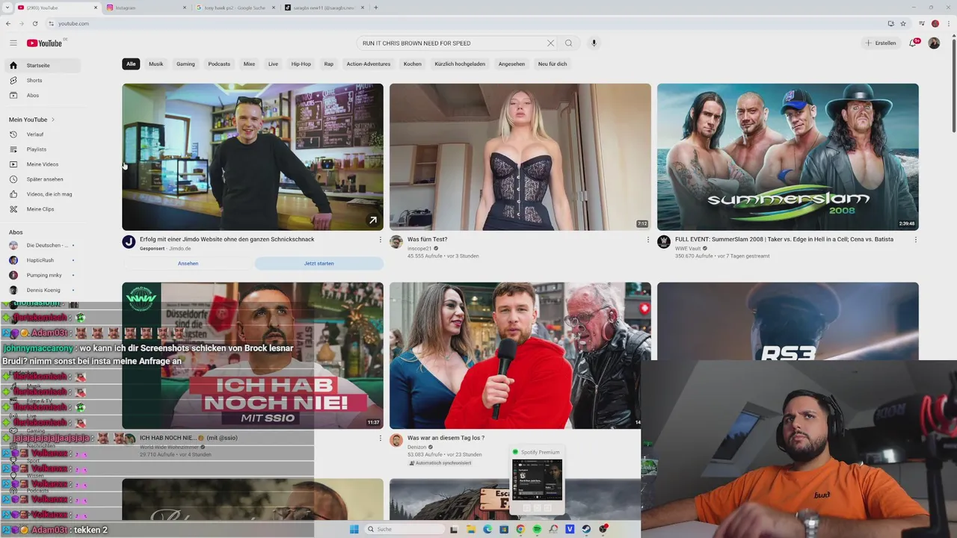
Task: Click the Jetzt starten button
Action: click(x=319, y=264)
